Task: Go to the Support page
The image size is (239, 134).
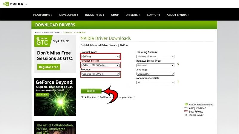Action: coord(153,15)
